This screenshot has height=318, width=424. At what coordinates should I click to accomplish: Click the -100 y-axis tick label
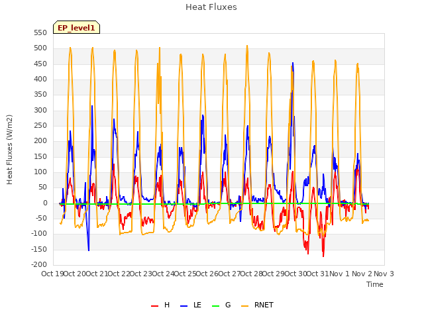click(x=39, y=234)
